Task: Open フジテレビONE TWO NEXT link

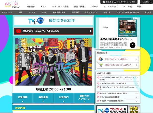Action: 128,12
